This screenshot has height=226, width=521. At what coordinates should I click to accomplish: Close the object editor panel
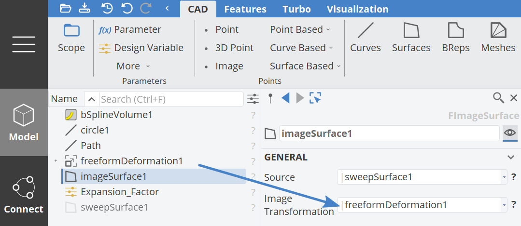(x=514, y=98)
